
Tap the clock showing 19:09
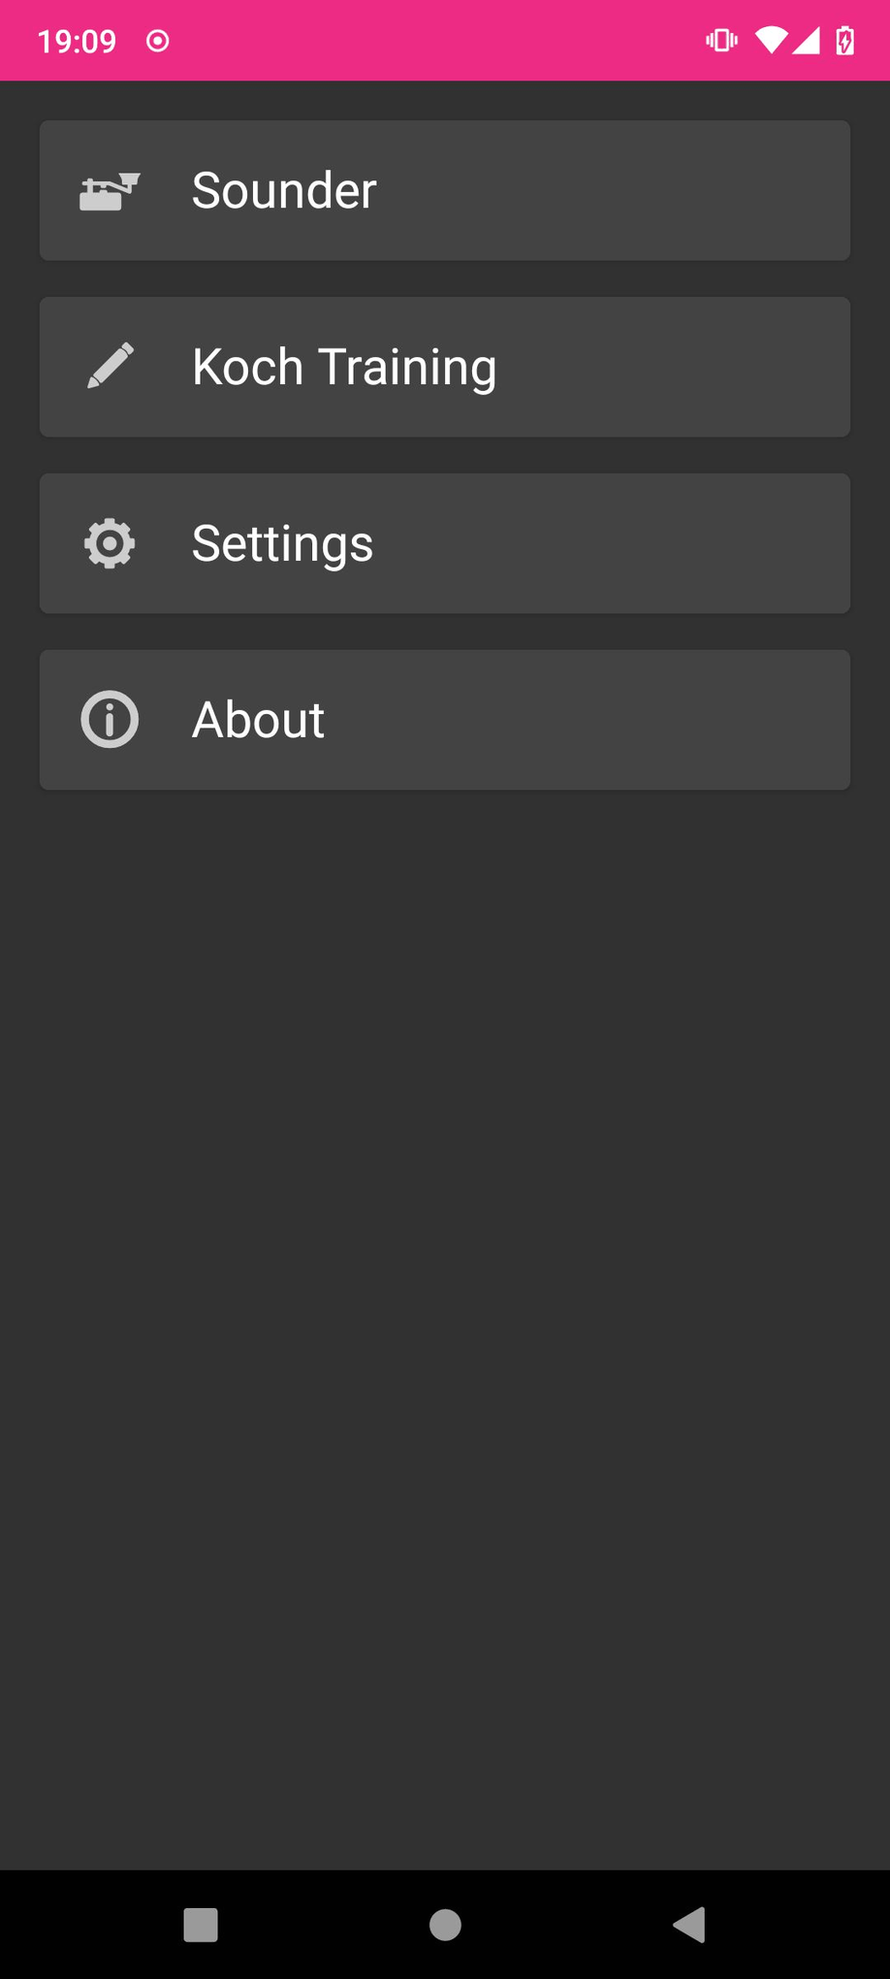click(77, 40)
